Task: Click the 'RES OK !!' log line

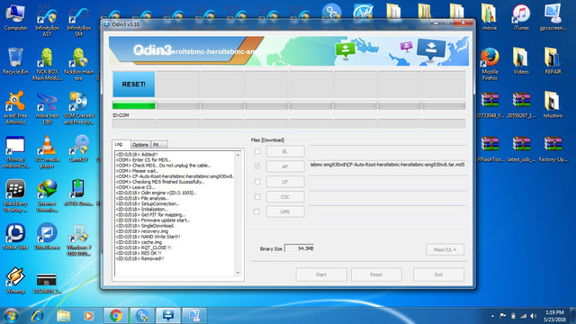Action: (x=139, y=253)
